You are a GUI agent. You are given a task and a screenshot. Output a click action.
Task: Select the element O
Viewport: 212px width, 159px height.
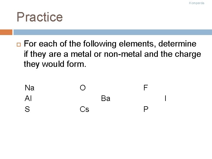pyautogui.click(x=83, y=88)
